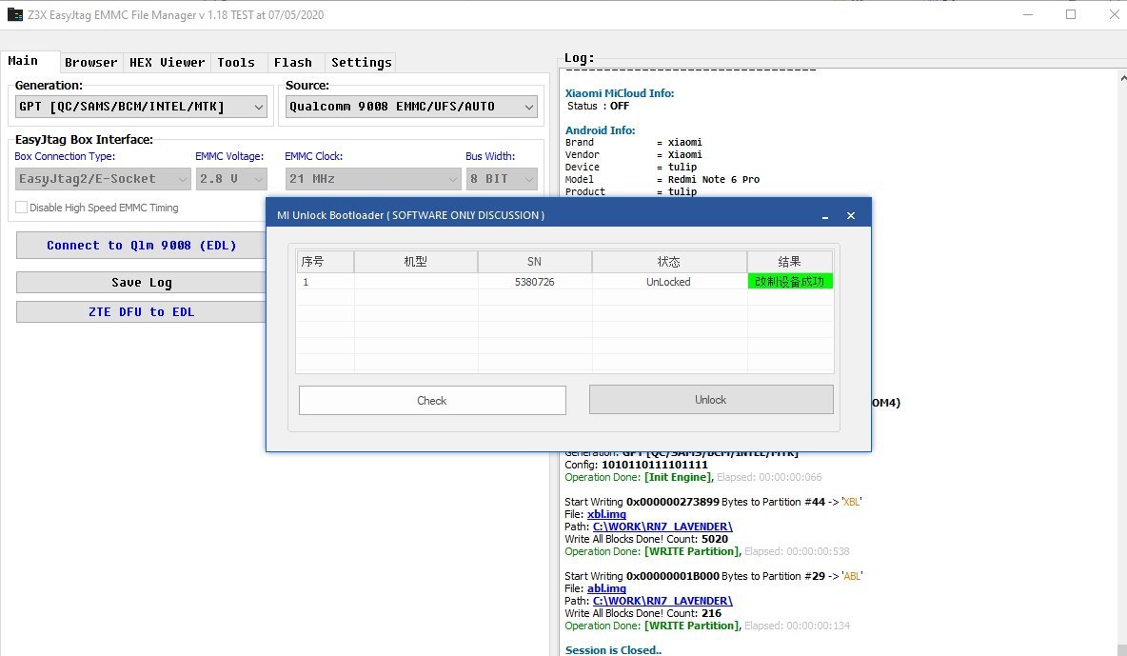Open the Generation GPT dropdown
Screen dimensions: 1127x656
point(141,107)
